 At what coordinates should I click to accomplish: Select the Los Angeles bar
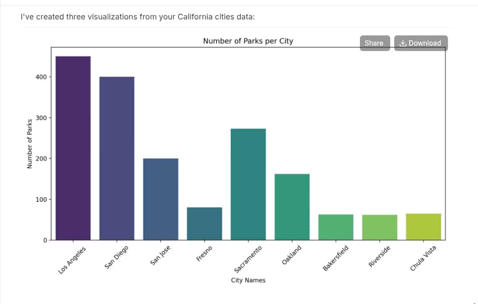73,148
